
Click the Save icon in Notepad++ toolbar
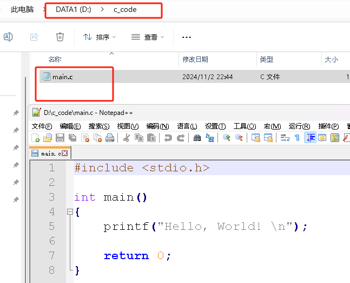pyautogui.click(x=60, y=138)
